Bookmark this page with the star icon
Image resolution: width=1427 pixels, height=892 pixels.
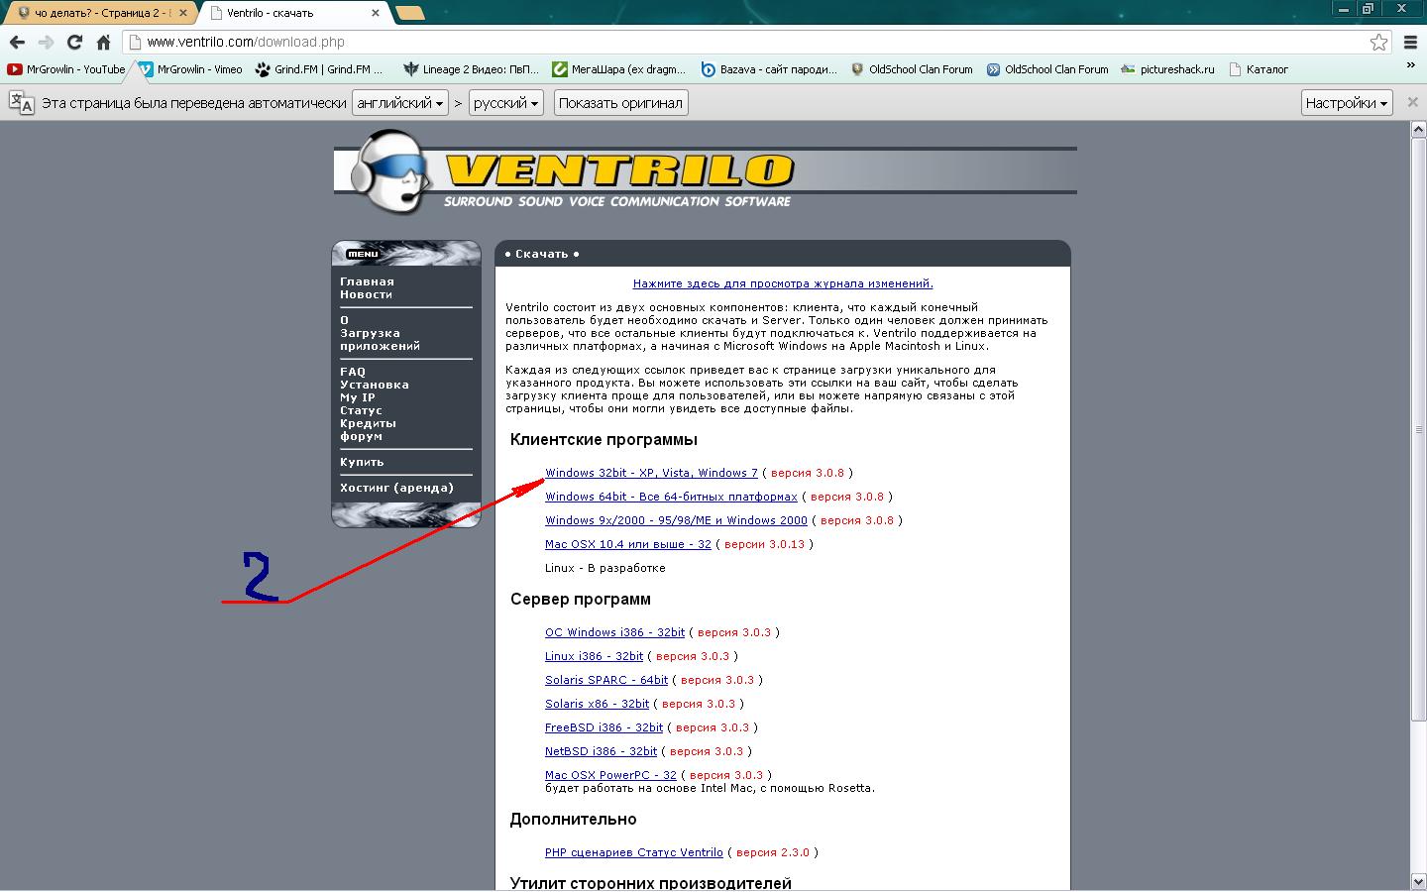tap(1378, 42)
